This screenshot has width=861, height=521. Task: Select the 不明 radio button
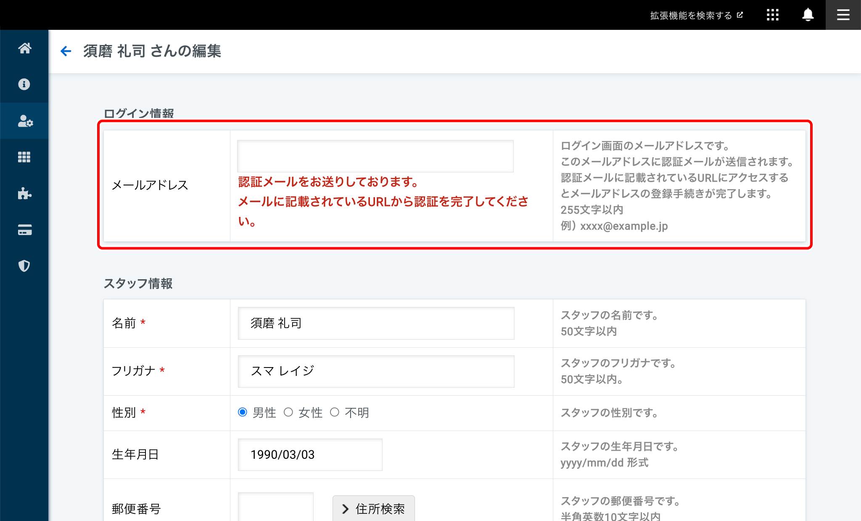pyautogui.click(x=335, y=412)
